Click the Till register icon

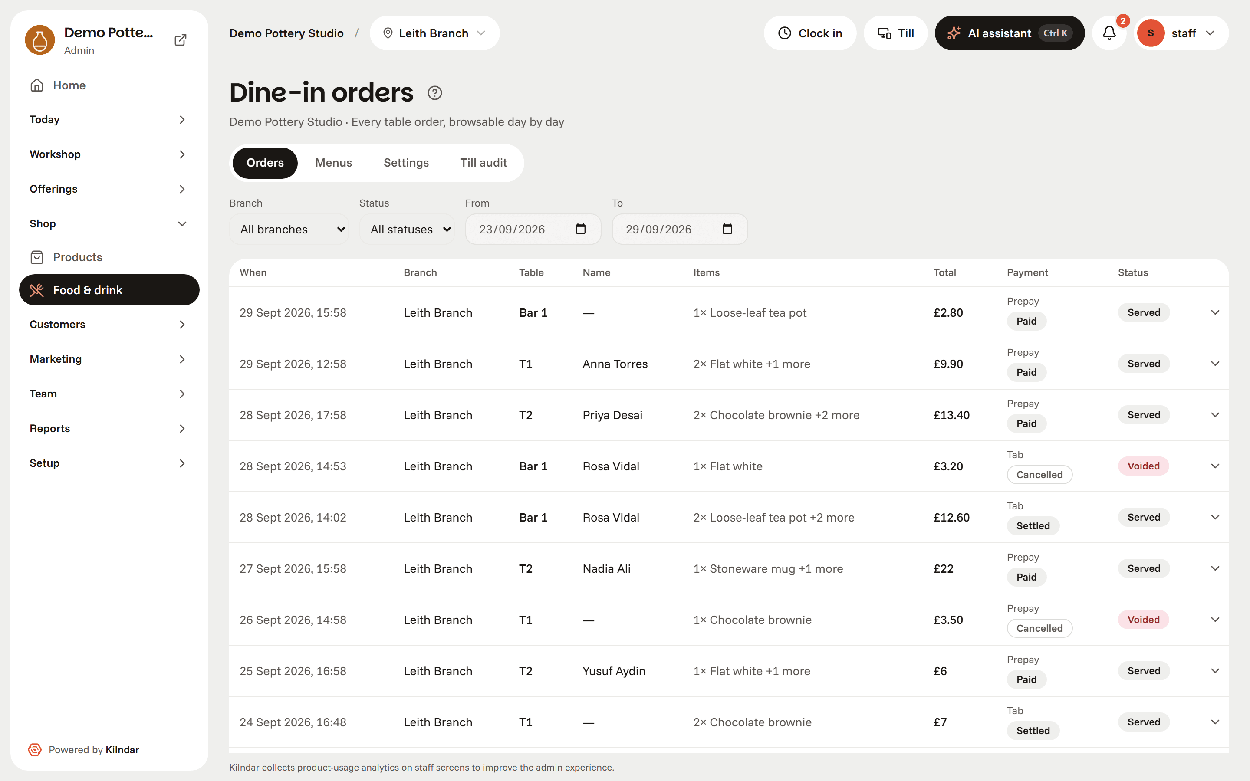[x=884, y=33]
